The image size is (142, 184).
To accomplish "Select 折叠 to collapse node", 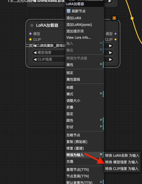I will [85, 107].
